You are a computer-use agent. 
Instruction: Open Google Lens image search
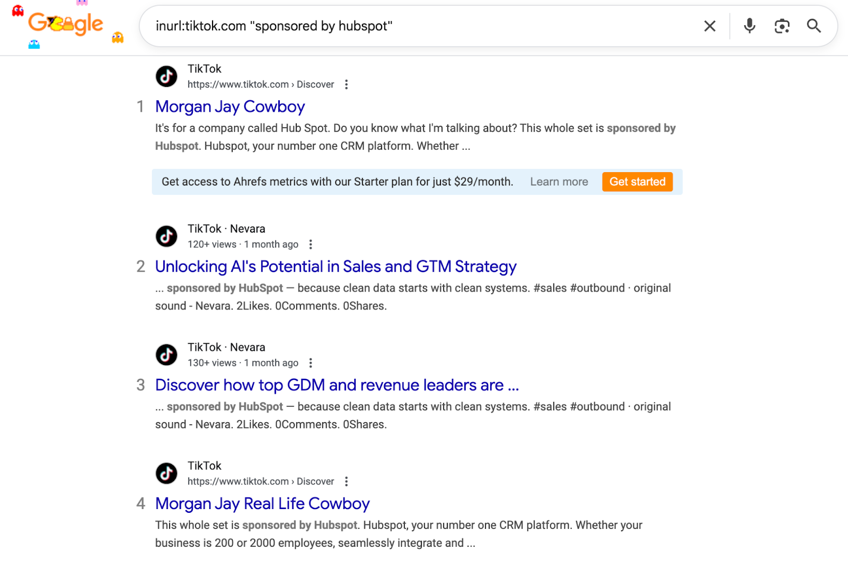coord(782,26)
